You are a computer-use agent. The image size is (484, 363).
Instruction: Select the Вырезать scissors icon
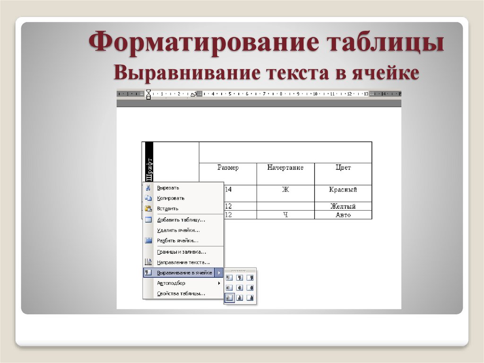click(x=148, y=187)
